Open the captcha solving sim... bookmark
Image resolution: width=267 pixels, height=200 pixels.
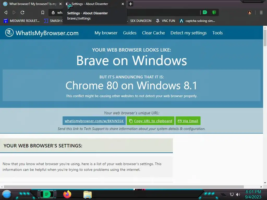click(198, 21)
